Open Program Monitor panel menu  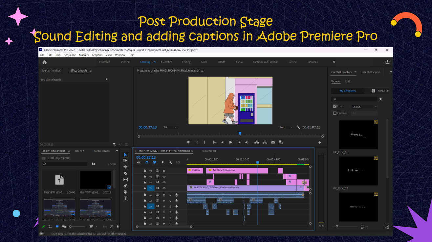tap(202, 71)
